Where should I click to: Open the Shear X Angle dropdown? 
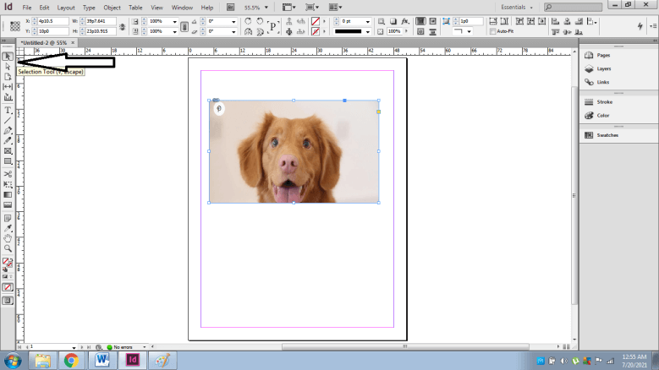point(233,31)
